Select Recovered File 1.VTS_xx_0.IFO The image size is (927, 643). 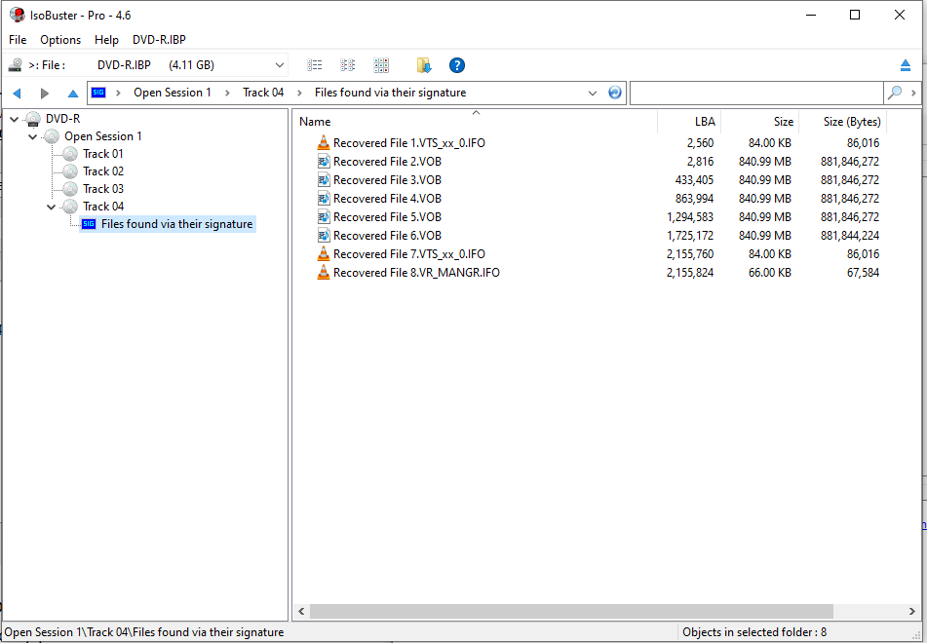(x=409, y=143)
